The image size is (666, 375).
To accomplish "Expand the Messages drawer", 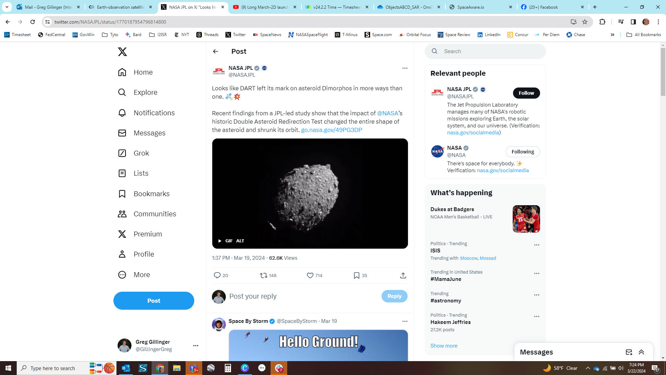I will [x=641, y=352].
